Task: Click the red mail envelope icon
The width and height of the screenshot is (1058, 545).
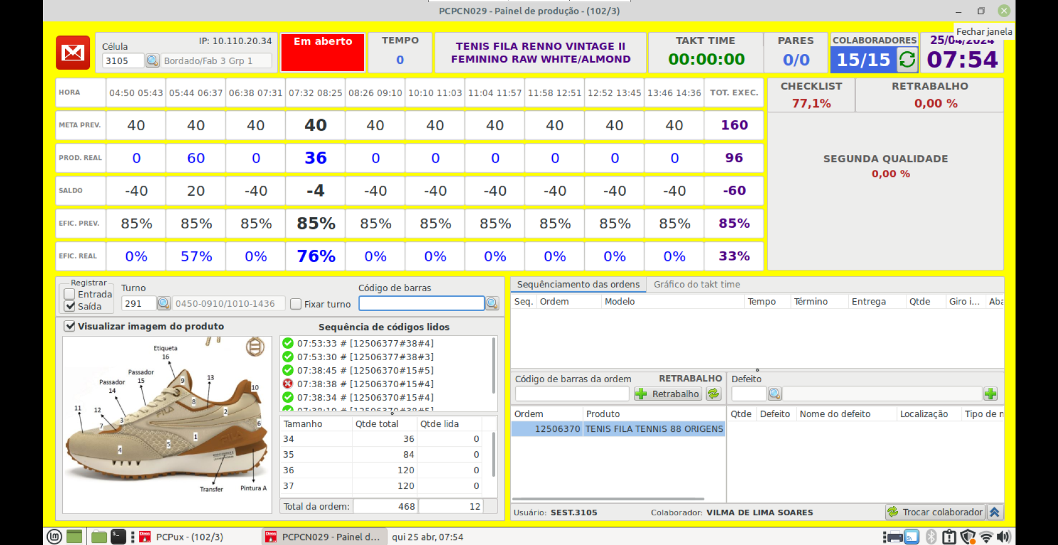Action: click(x=73, y=53)
